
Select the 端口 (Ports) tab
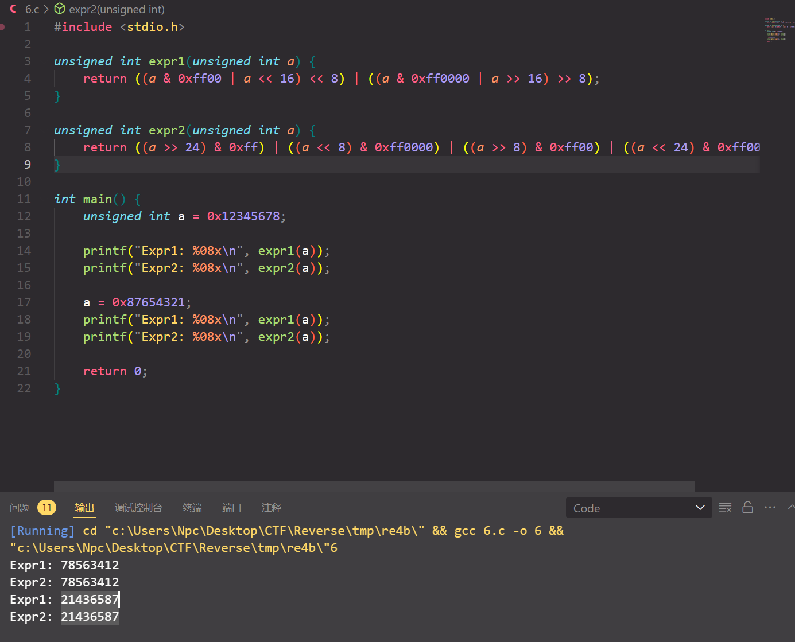tap(231, 508)
